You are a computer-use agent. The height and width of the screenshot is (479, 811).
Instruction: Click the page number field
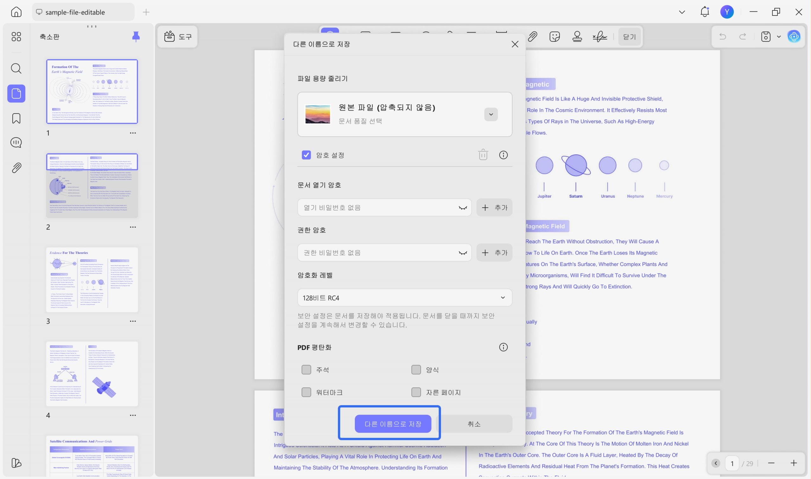click(x=732, y=463)
